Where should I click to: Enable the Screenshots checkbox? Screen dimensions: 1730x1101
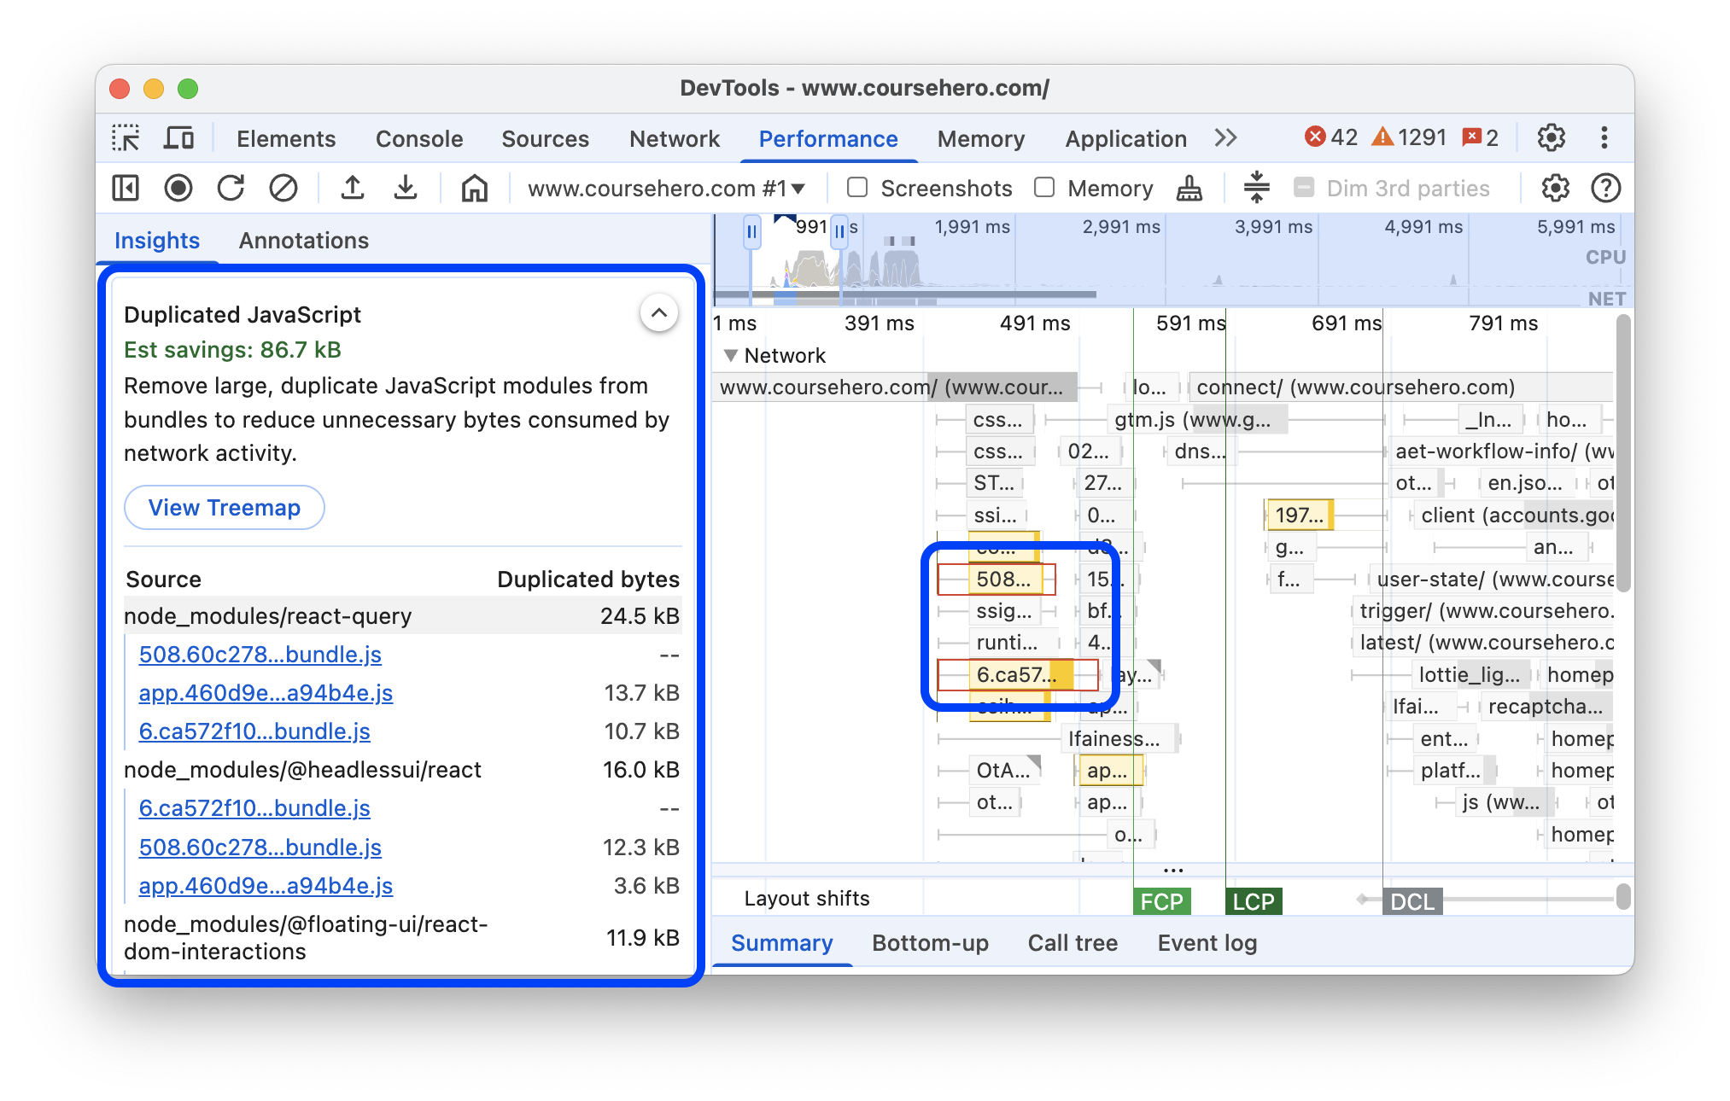coord(856,188)
